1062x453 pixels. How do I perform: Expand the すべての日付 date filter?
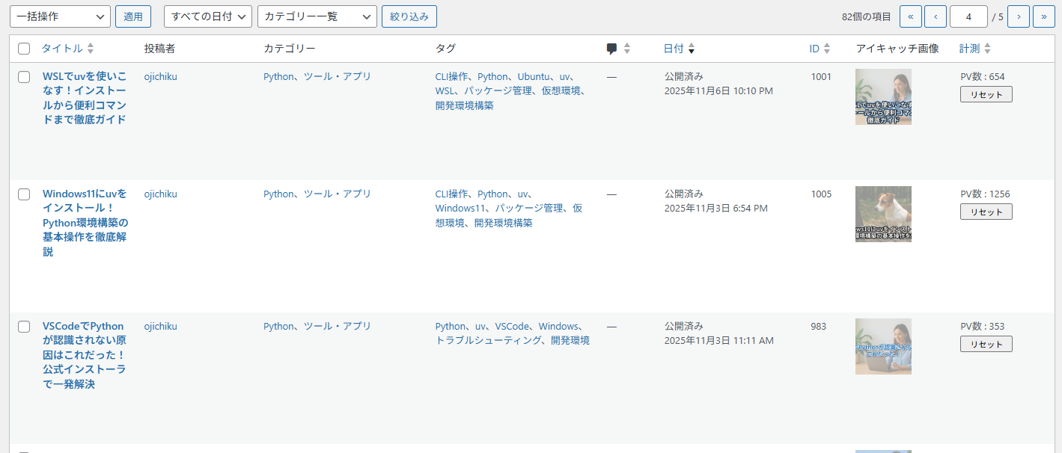(207, 16)
